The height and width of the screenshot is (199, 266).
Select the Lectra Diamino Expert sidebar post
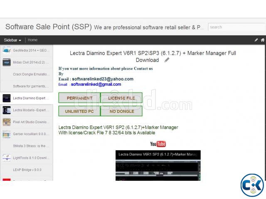tap(27, 98)
